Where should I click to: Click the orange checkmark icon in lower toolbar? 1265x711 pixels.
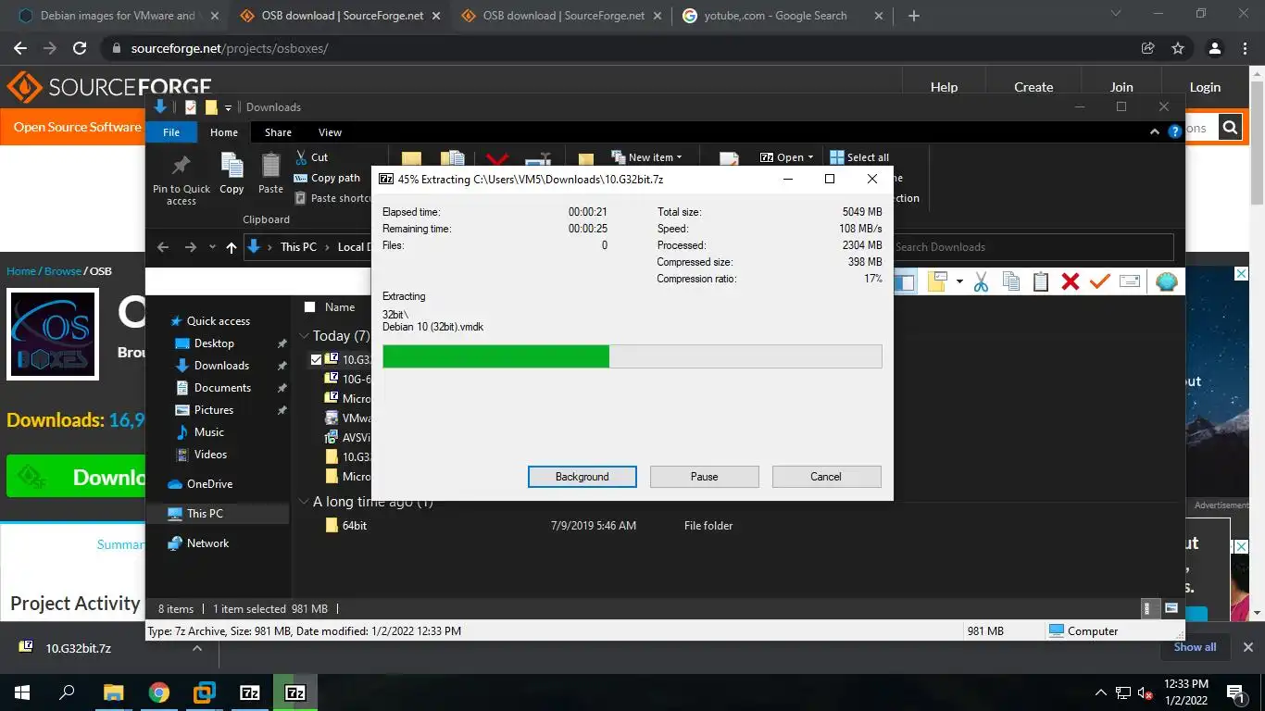coord(1099,281)
